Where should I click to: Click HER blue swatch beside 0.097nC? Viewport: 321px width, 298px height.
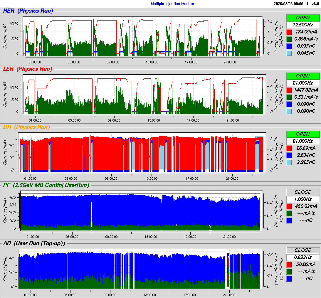point(289,46)
